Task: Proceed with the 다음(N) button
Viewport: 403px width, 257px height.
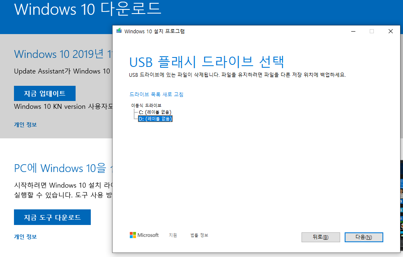Action: (x=364, y=237)
